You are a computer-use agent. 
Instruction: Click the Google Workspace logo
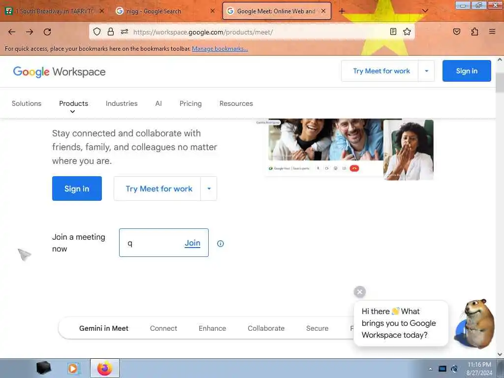tap(59, 72)
